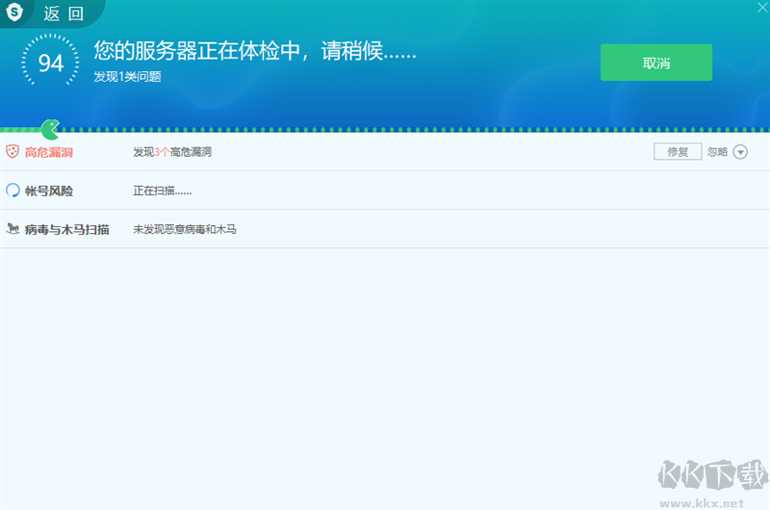Go back using the 返回 button
The height and width of the screenshot is (510, 770).
pos(64,13)
